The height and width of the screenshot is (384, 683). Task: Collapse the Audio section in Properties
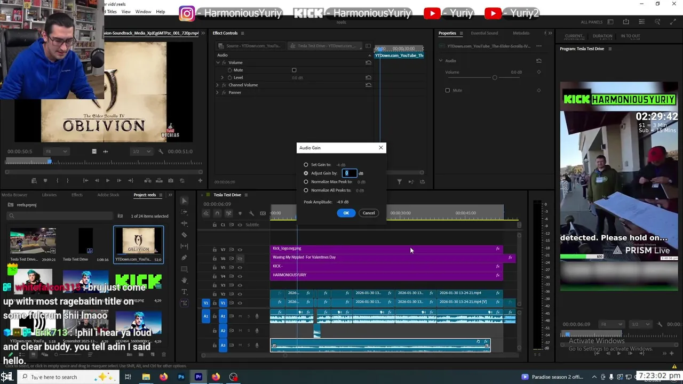pos(441,60)
